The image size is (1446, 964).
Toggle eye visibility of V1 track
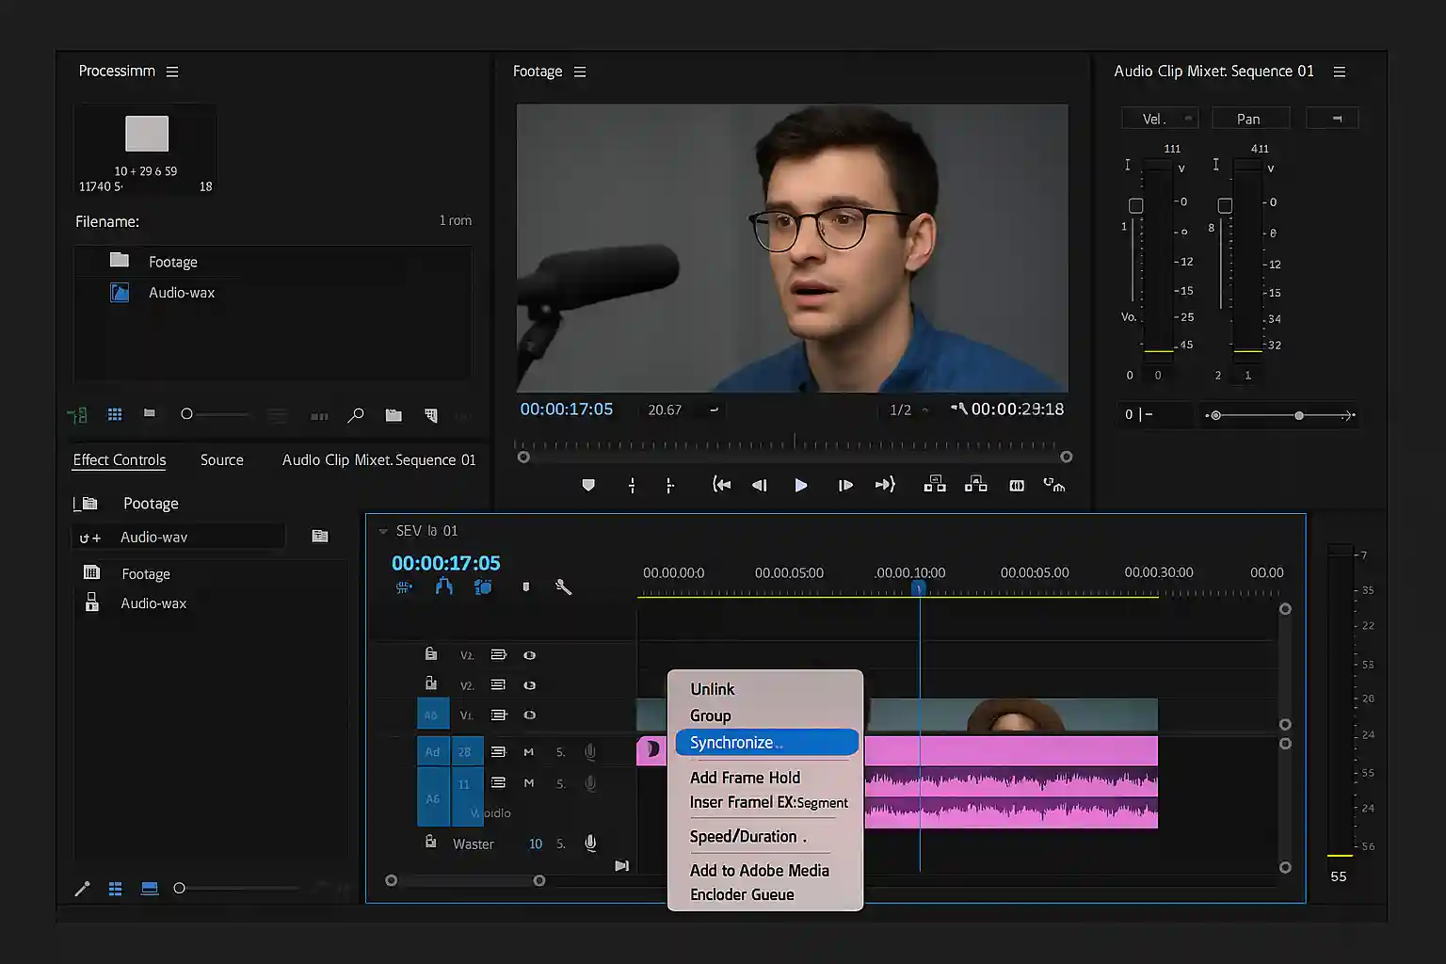pyautogui.click(x=529, y=715)
